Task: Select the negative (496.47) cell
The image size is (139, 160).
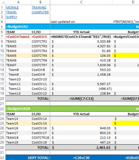Action: coord(81,89)
